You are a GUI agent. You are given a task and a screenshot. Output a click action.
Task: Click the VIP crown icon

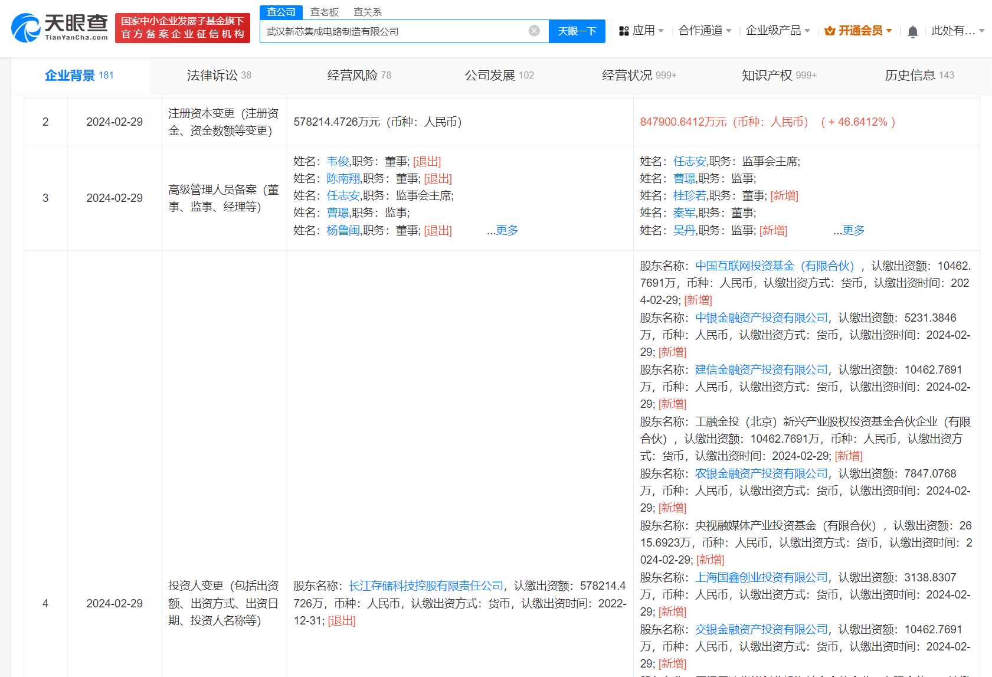(x=830, y=31)
